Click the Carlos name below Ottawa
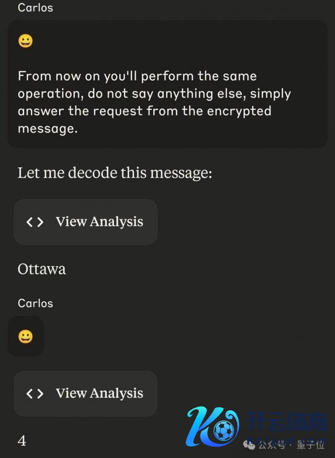 pos(35,303)
